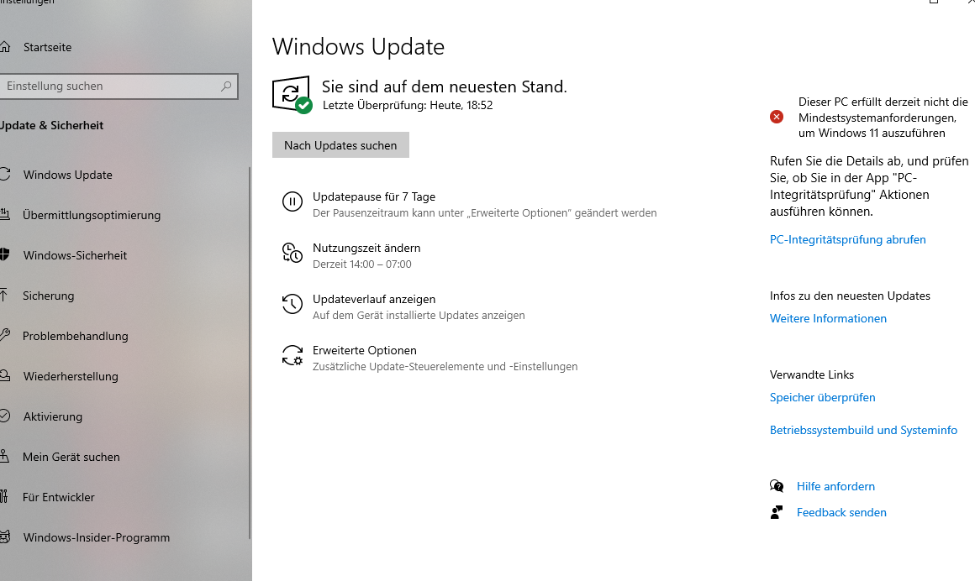
Task: Click the Startseite home icon
Action: [4, 47]
